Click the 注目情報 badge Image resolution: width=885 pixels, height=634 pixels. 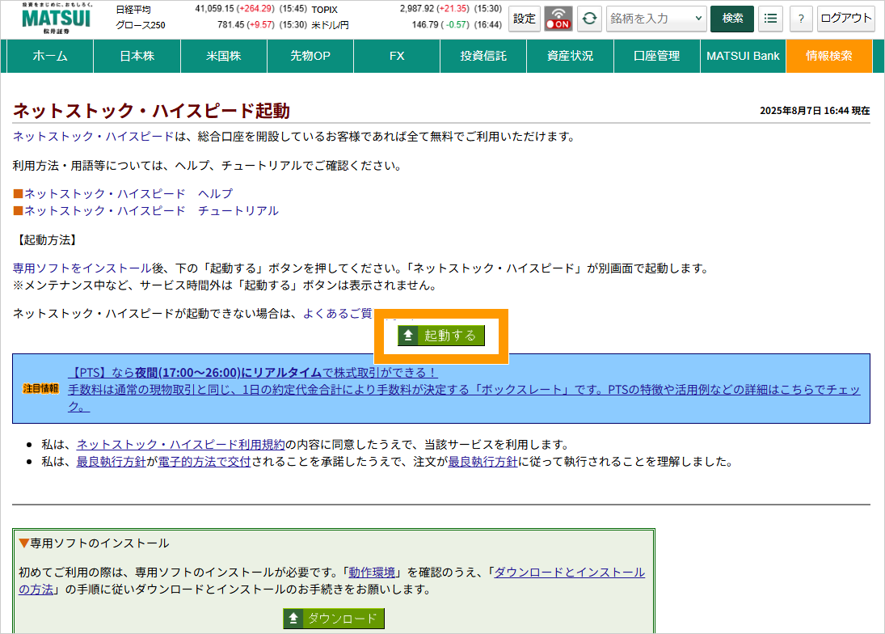click(40, 388)
